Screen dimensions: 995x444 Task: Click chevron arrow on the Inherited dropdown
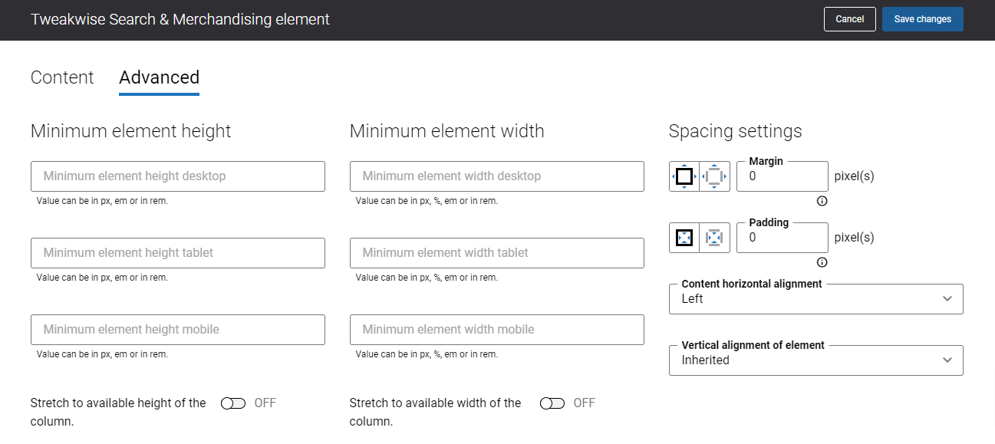pyautogui.click(x=947, y=360)
